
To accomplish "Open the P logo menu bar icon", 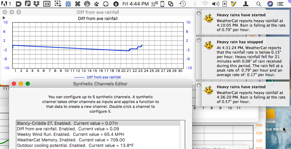I will pos(28,3).
